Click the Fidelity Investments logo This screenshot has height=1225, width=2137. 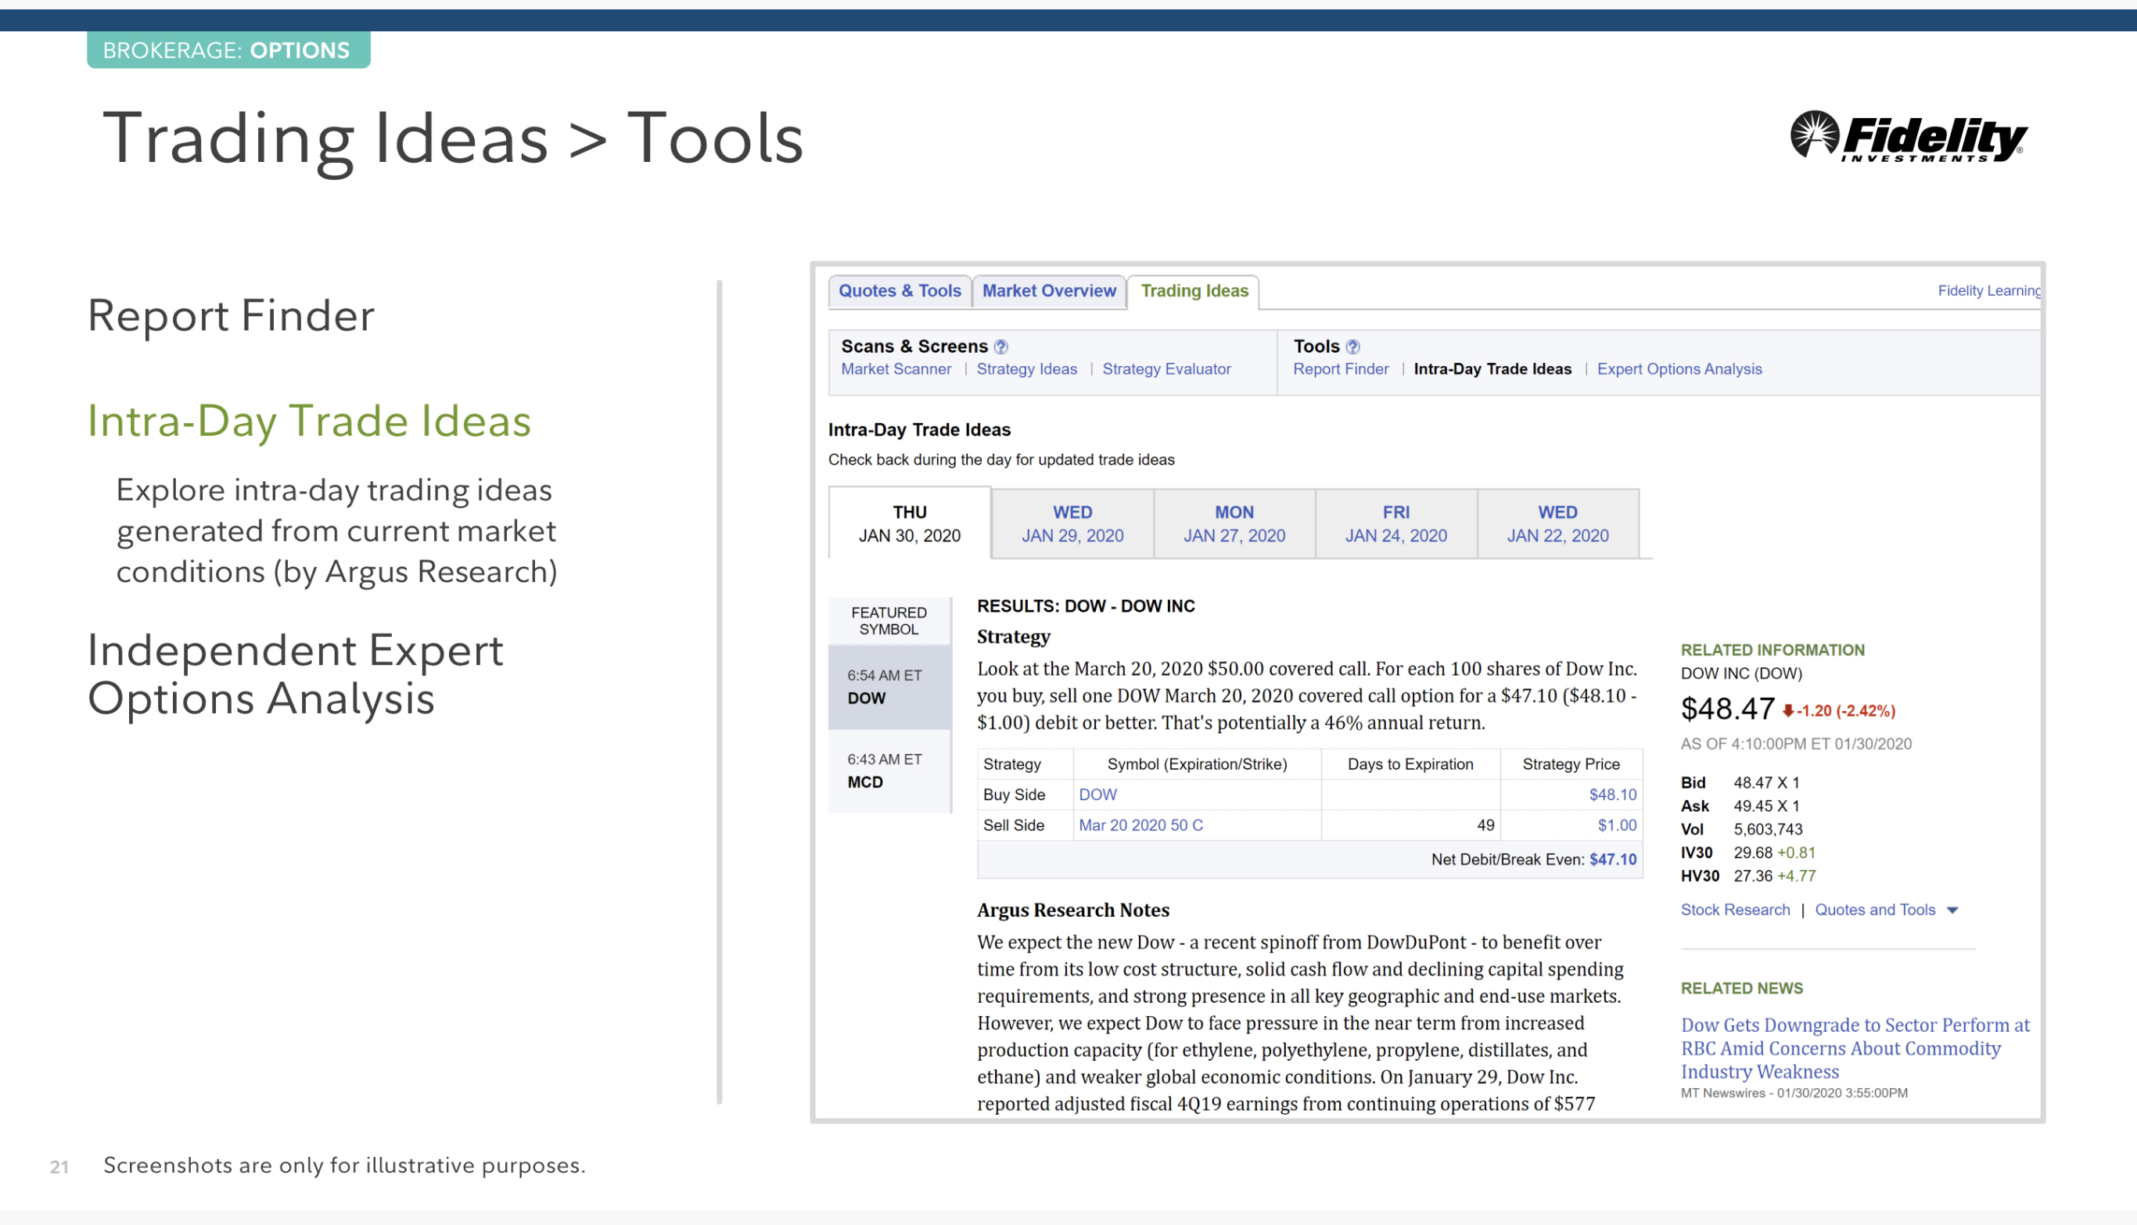coord(1908,136)
